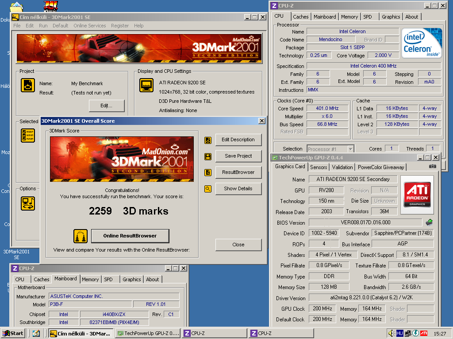This screenshot has height=339, width=453.
Task: Click the red truck desktop icon
Action: [50, 6]
